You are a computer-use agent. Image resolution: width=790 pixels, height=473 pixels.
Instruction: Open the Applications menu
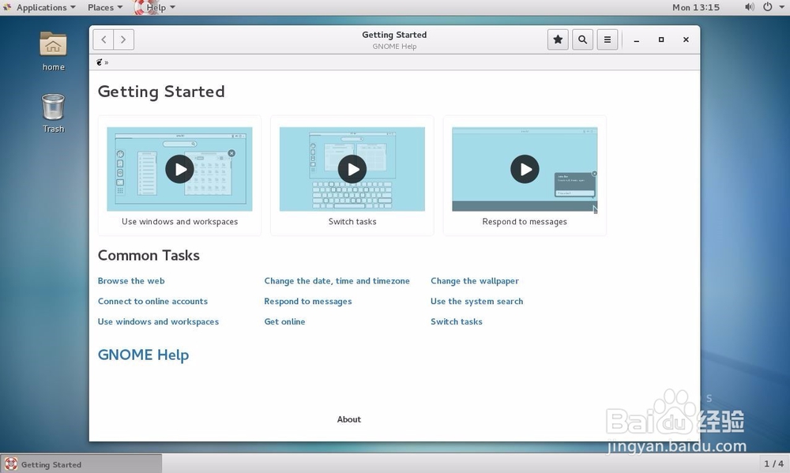[x=39, y=8]
